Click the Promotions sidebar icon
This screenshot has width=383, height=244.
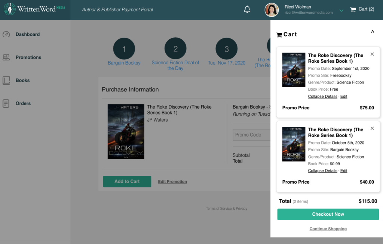point(6,57)
